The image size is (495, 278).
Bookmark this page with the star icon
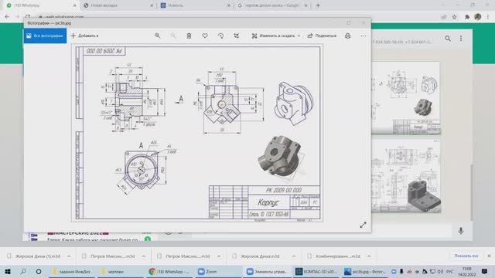(x=455, y=17)
